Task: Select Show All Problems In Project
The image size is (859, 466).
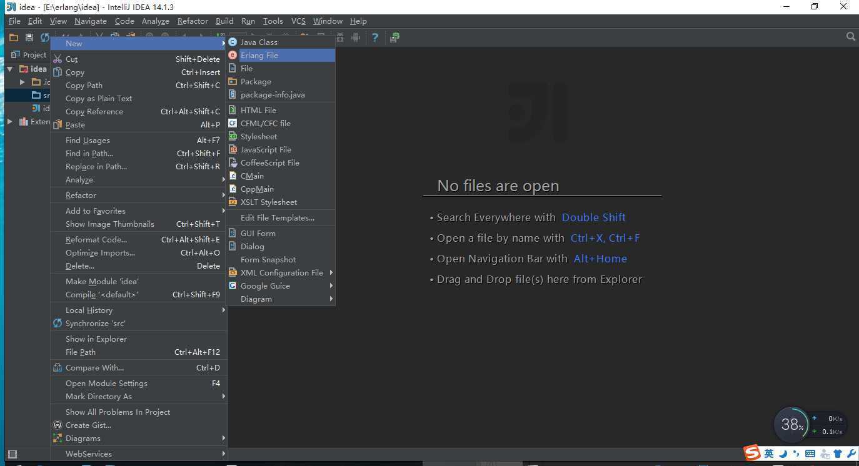Action: click(138, 412)
